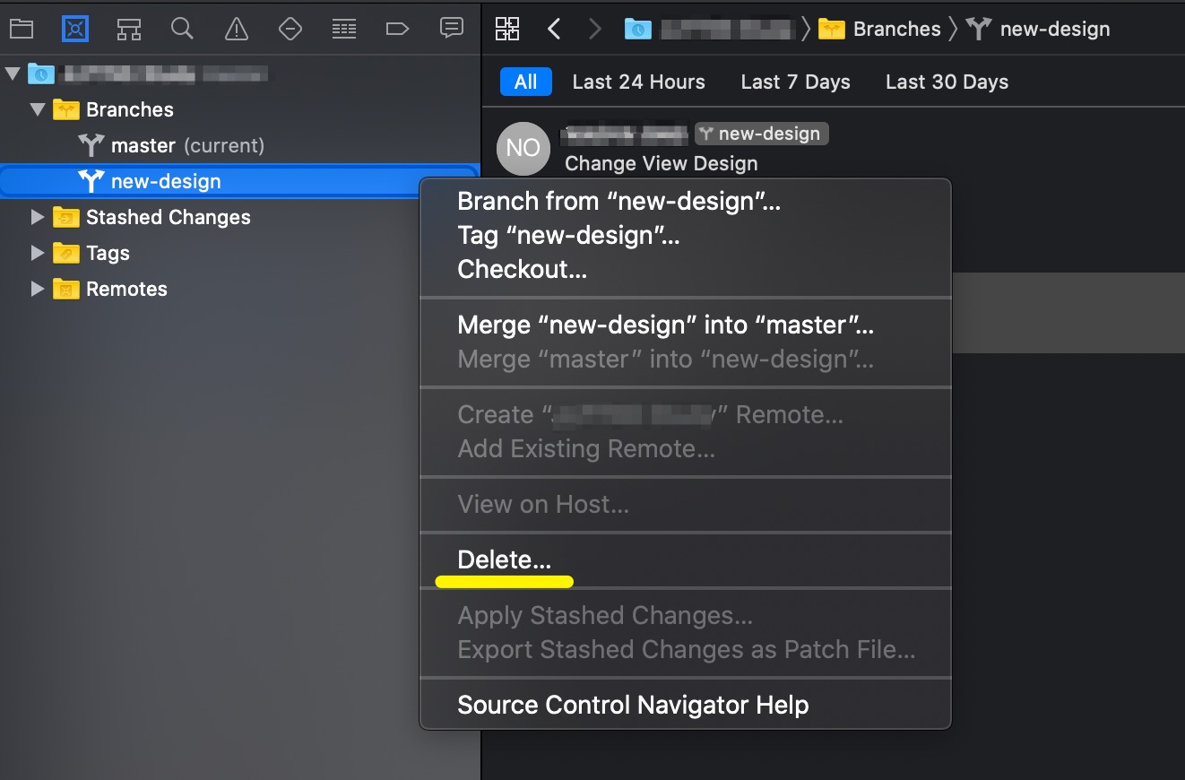1185x780 pixels.
Task: Open the Find navigator magnifier icon
Action: coord(182,29)
